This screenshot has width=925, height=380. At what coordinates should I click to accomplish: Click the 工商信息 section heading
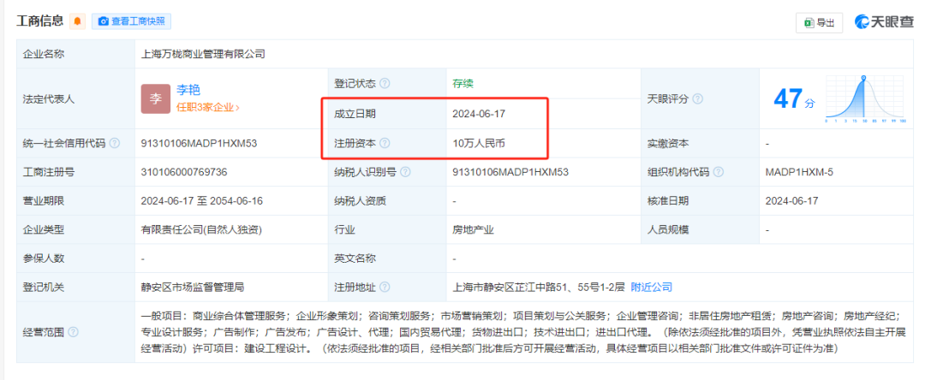pyautogui.click(x=39, y=21)
